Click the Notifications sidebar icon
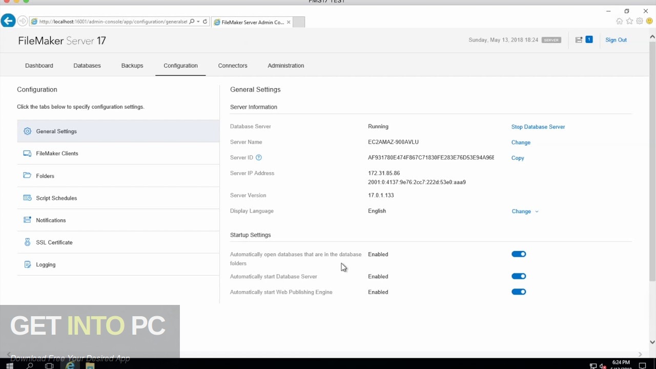 pyautogui.click(x=27, y=220)
